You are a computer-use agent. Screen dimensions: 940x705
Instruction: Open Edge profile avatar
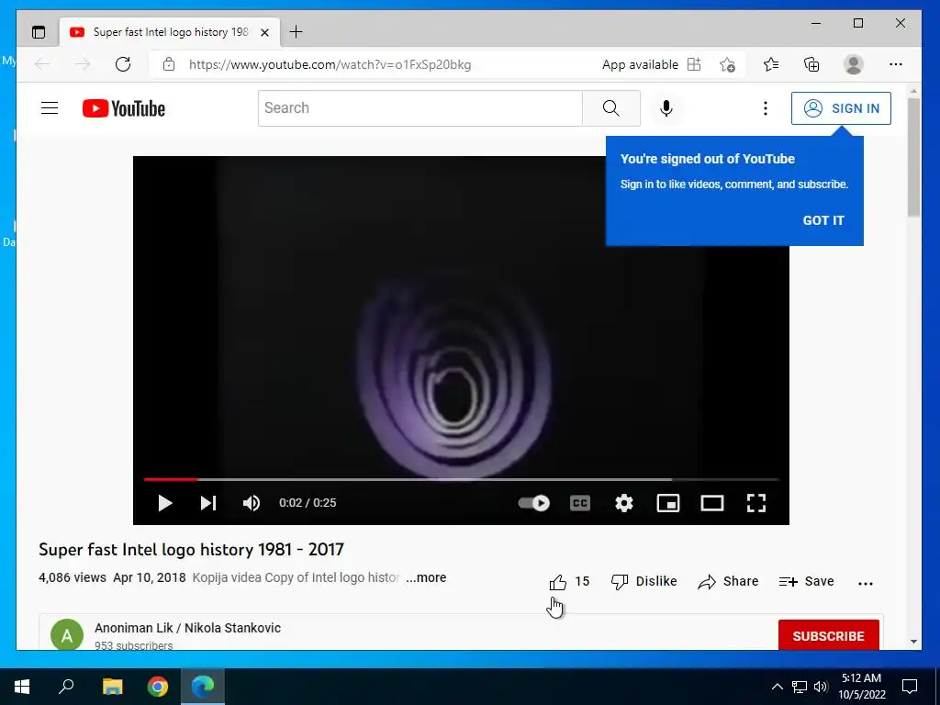coord(853,64)
